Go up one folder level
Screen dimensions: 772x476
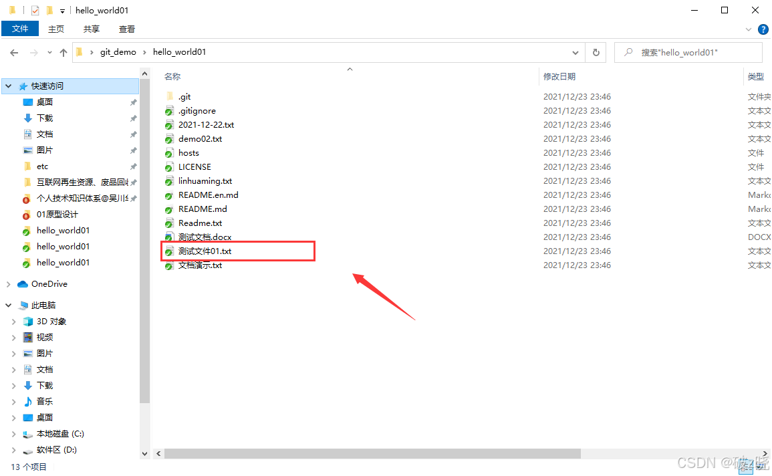[x=63, y=52]
